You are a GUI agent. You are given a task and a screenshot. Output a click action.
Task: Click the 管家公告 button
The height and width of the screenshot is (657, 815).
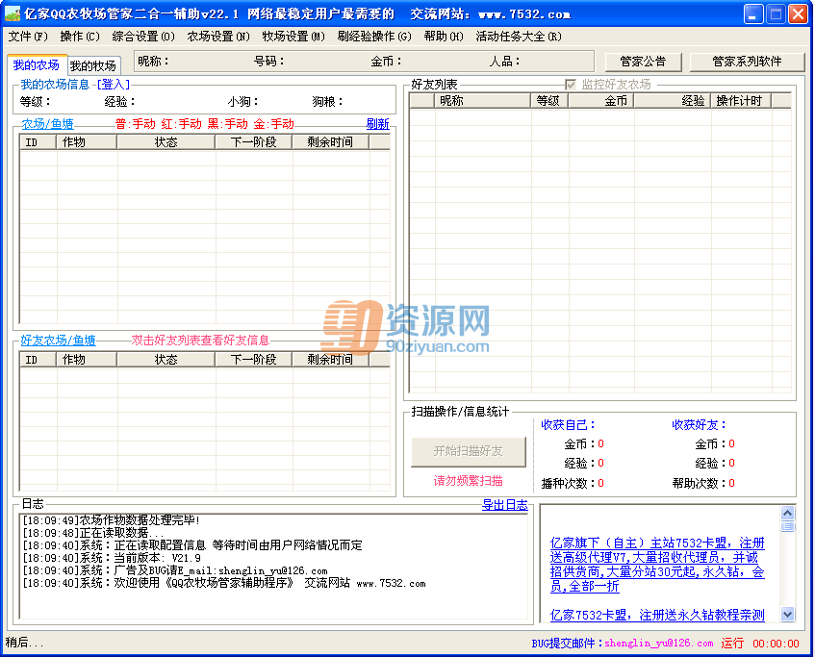pos(644,62)
